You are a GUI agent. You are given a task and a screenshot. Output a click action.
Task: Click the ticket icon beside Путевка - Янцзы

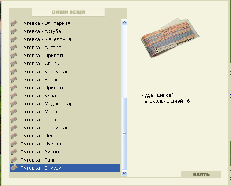click(14, 80)
